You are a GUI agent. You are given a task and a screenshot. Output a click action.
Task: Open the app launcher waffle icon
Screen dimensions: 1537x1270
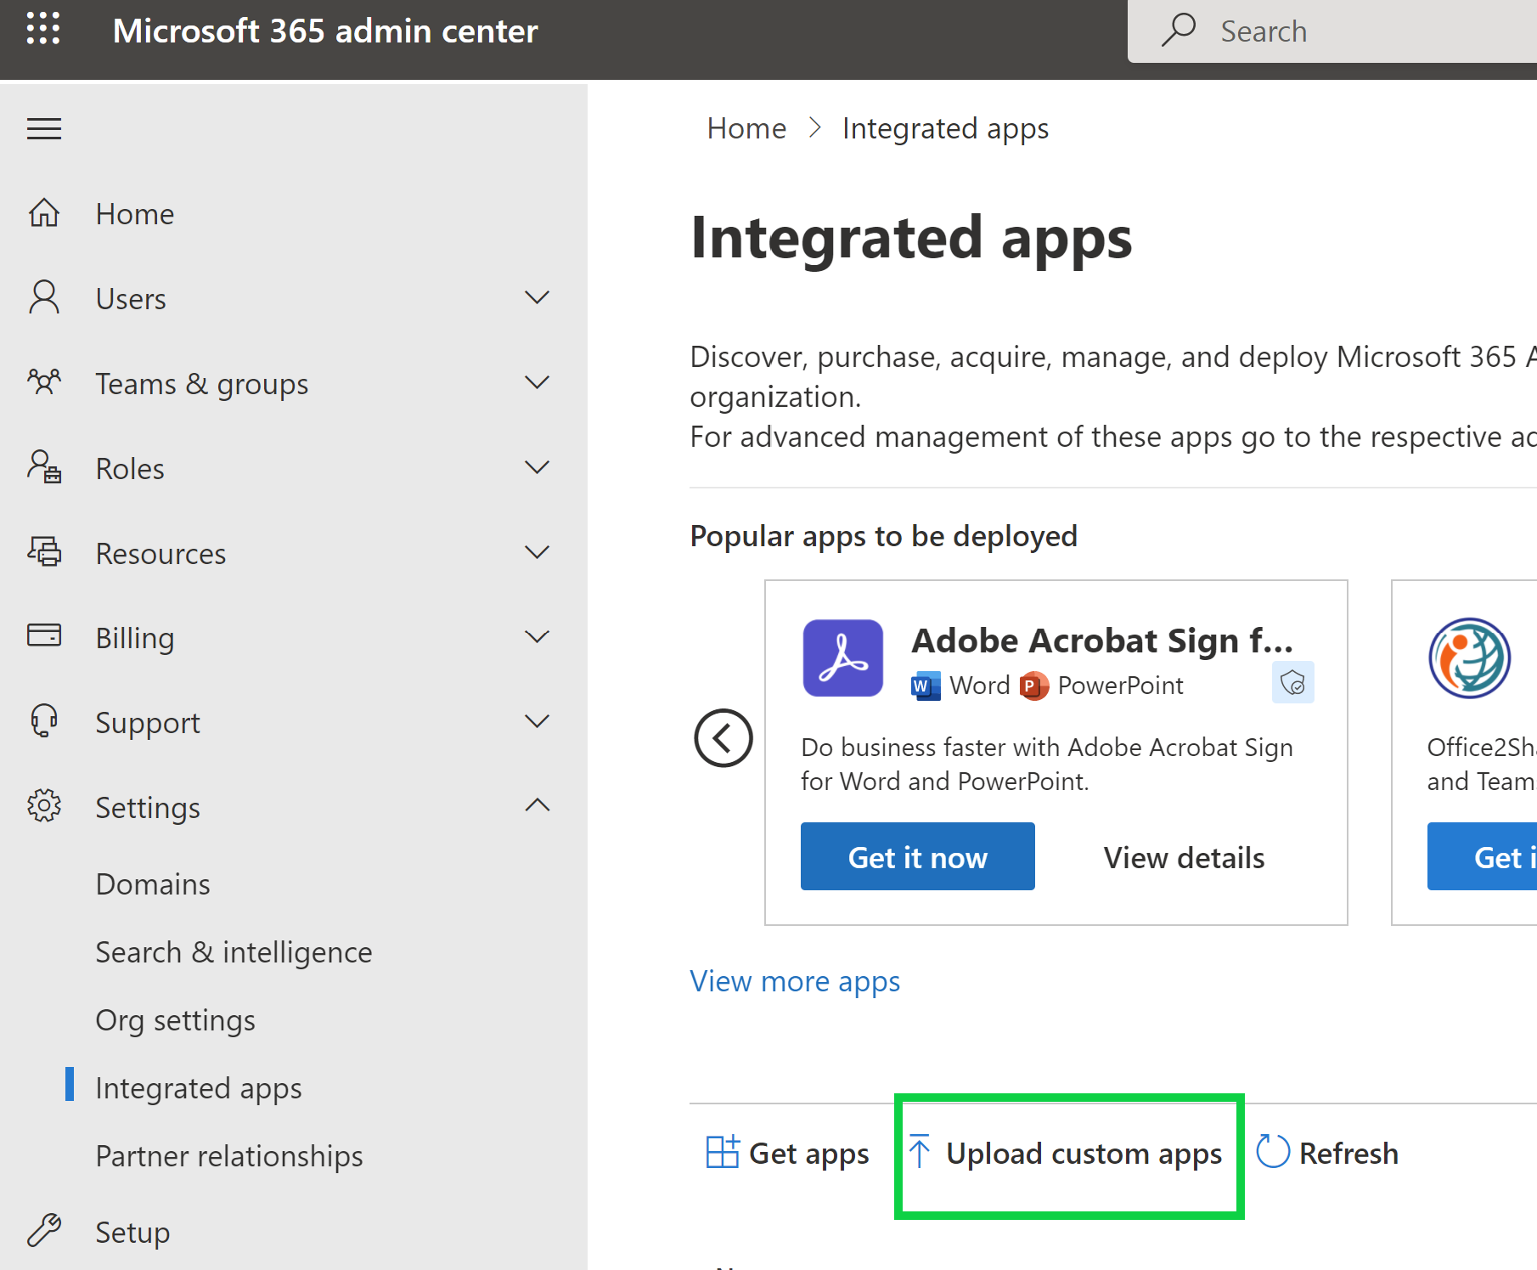point(43,29)
